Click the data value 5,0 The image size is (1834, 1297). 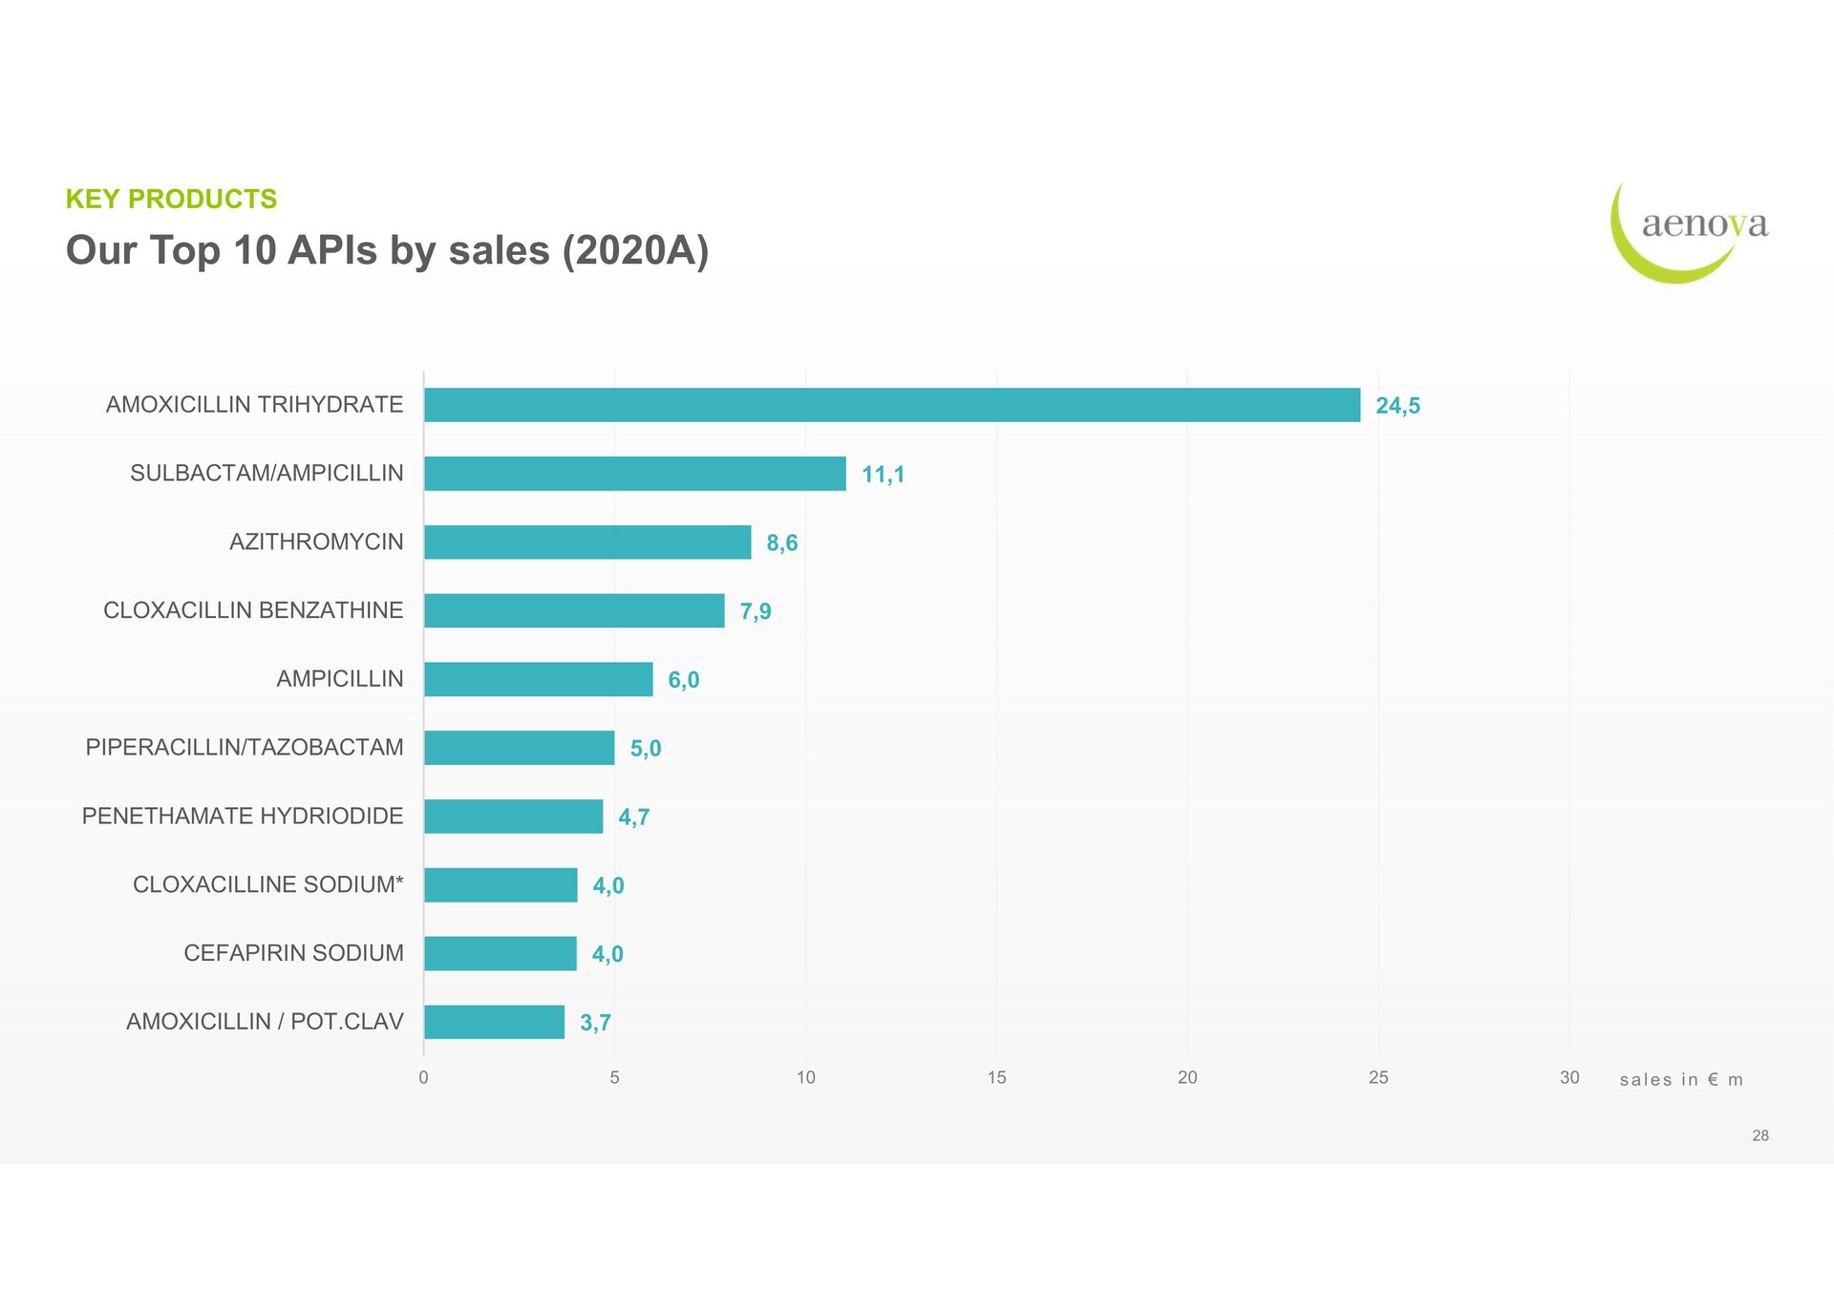coord(646,749)
